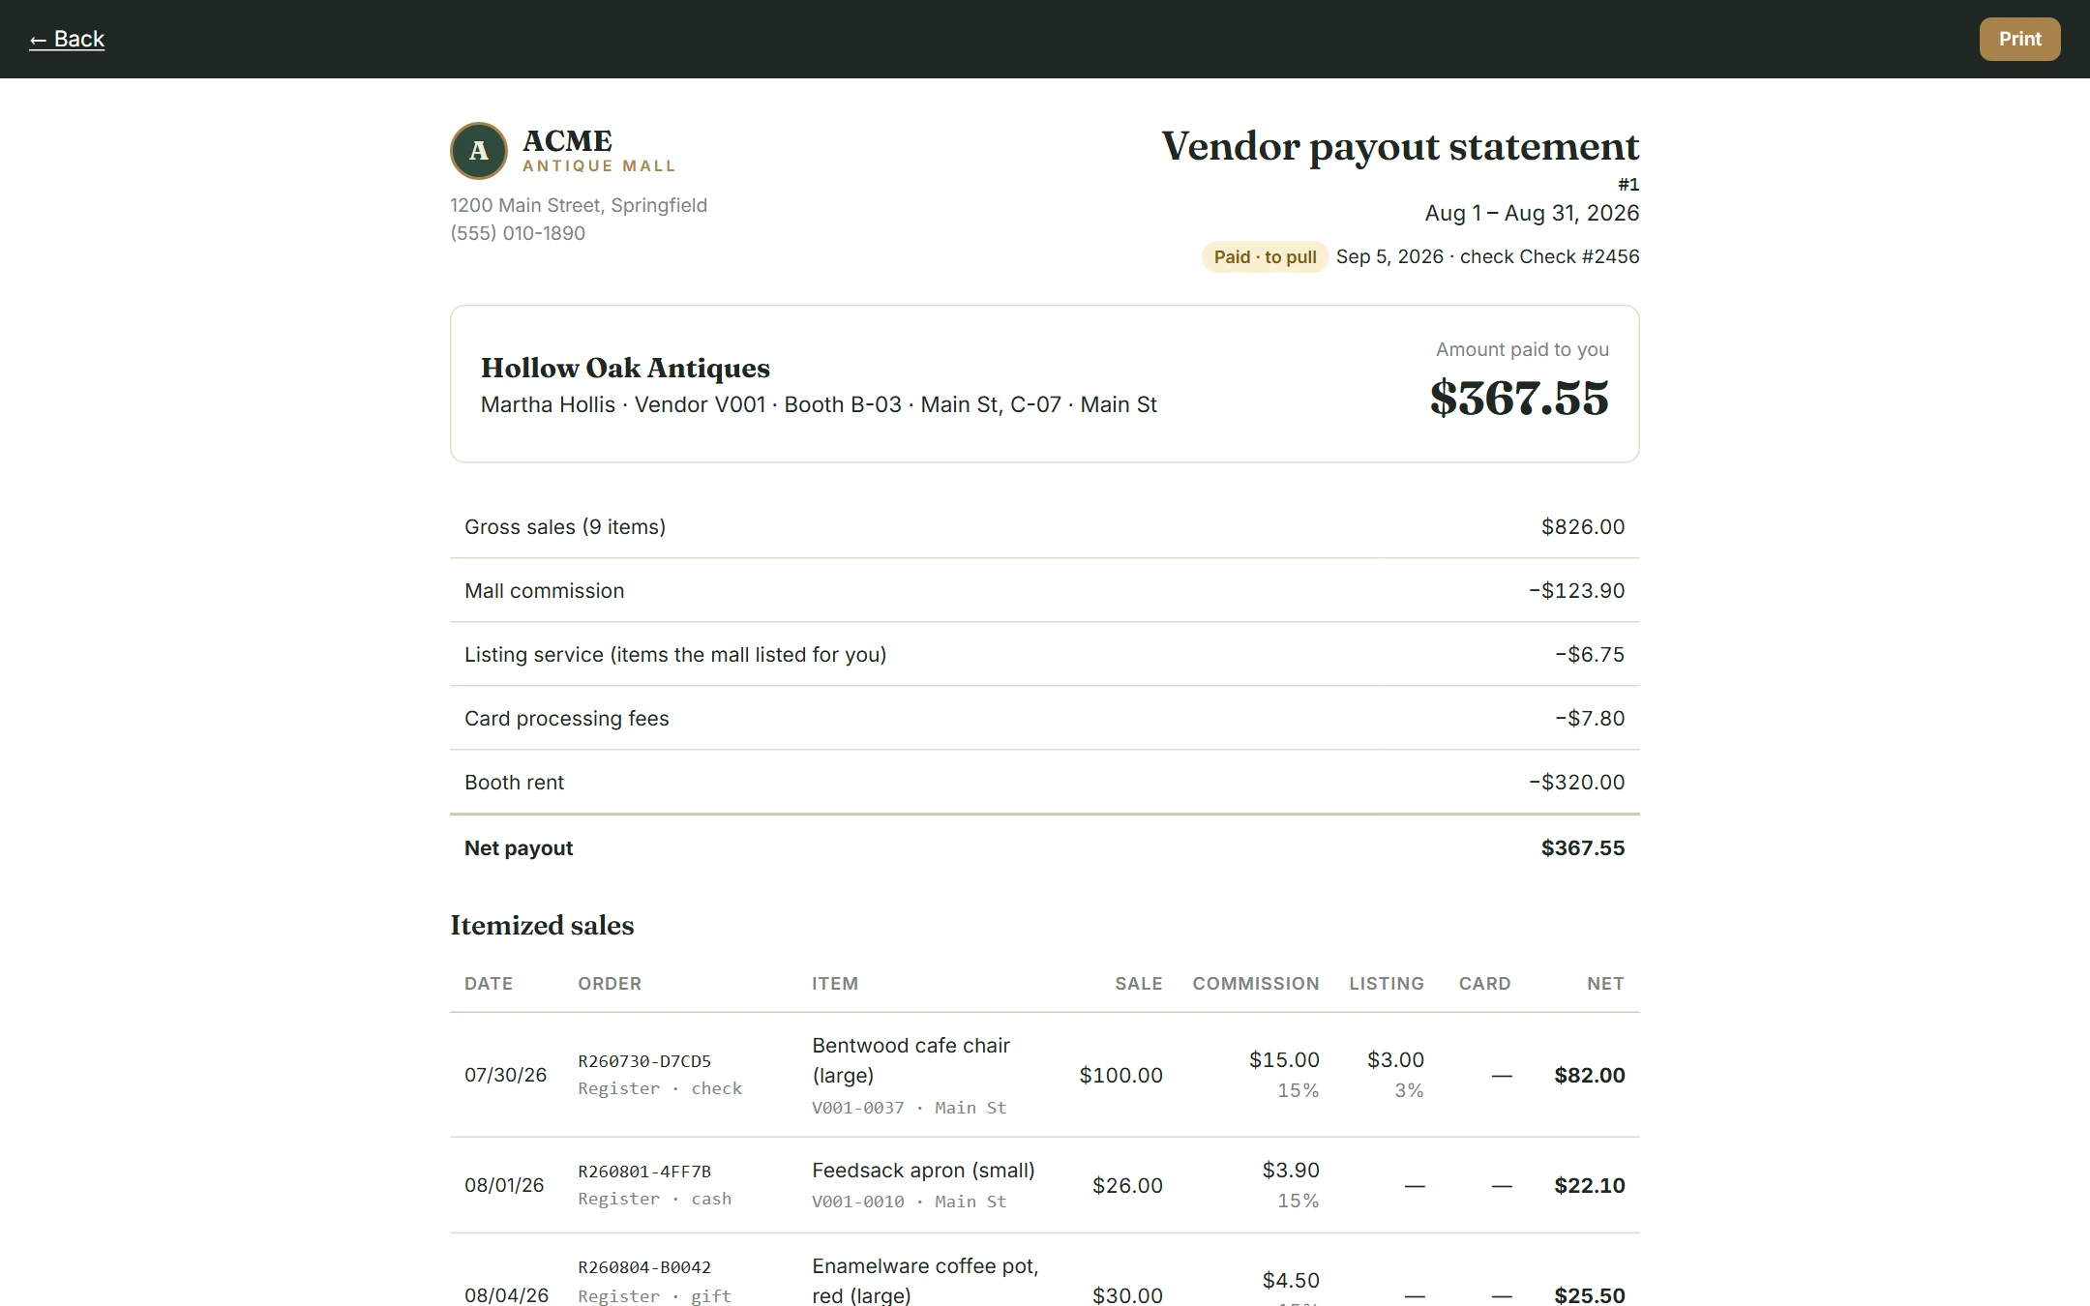Select the 'Vendor payout statement' heading
Screen dimensions: 2090x1306
pos(1400,146)
